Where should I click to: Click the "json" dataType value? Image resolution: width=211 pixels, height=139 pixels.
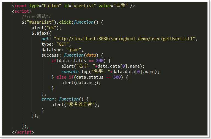pos(74,50)
